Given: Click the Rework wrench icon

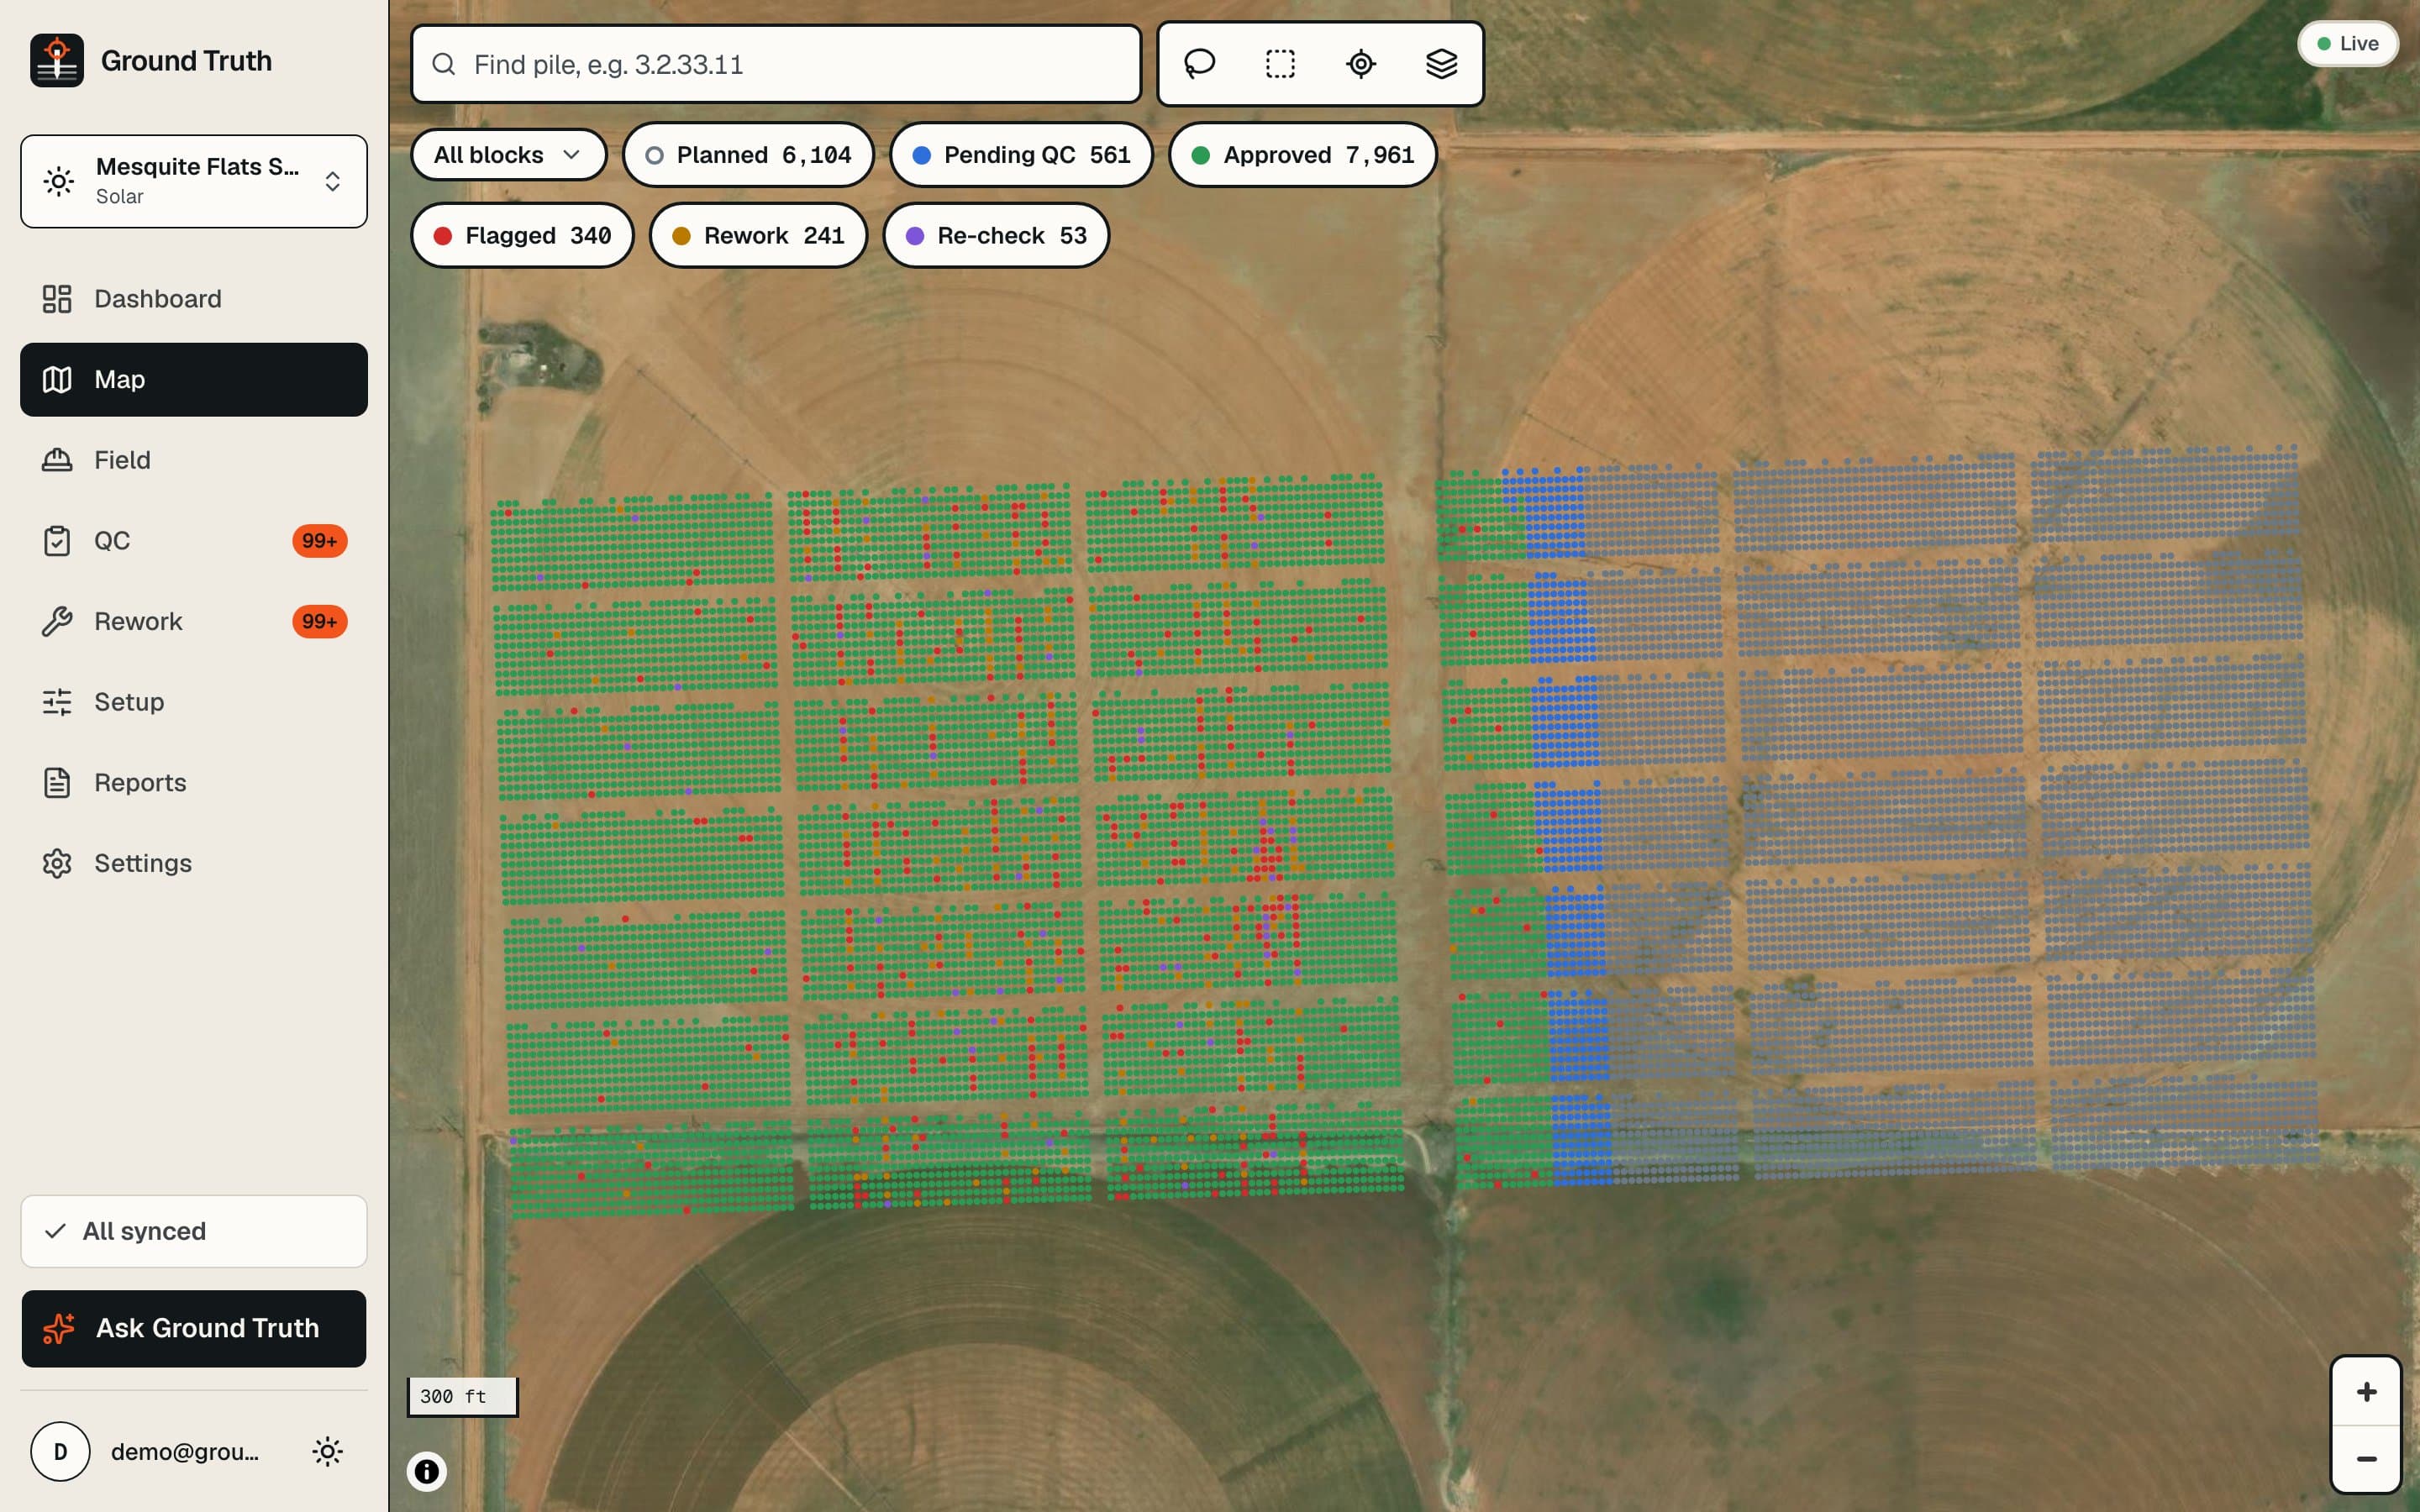Looking at the screenshot, I should [x=57, y=622].
